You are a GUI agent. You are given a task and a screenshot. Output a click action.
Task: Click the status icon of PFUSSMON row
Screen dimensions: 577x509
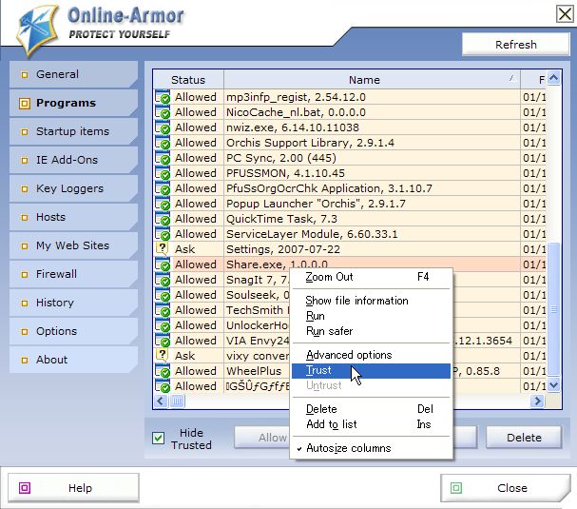click(163, 173)
